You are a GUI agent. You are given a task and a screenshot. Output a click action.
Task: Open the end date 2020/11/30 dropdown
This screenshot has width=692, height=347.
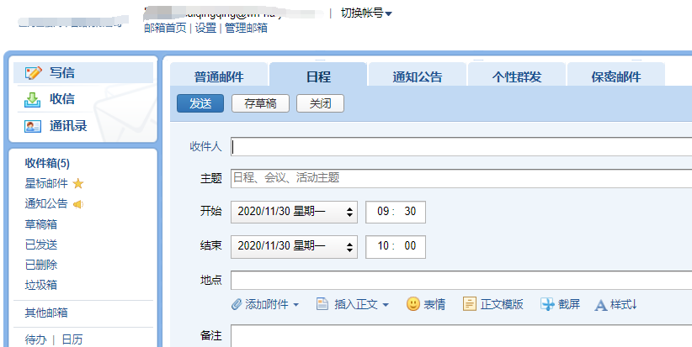click(350, 246)
